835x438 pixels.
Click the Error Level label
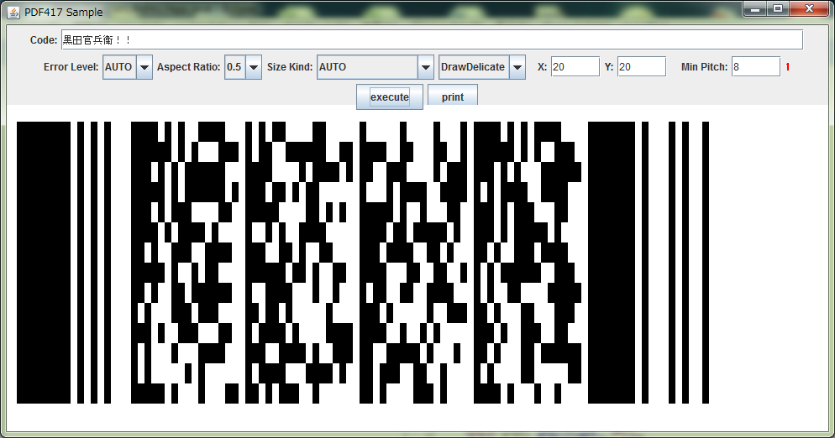click(71, 67)
